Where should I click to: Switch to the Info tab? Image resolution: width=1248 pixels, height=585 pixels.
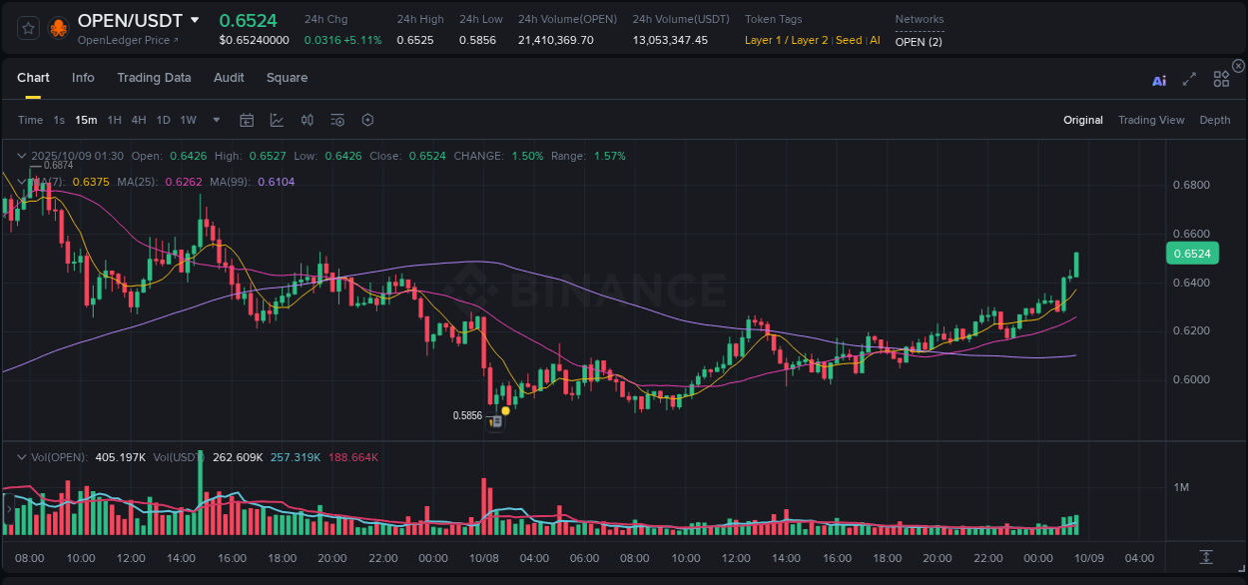click(83, 78)
